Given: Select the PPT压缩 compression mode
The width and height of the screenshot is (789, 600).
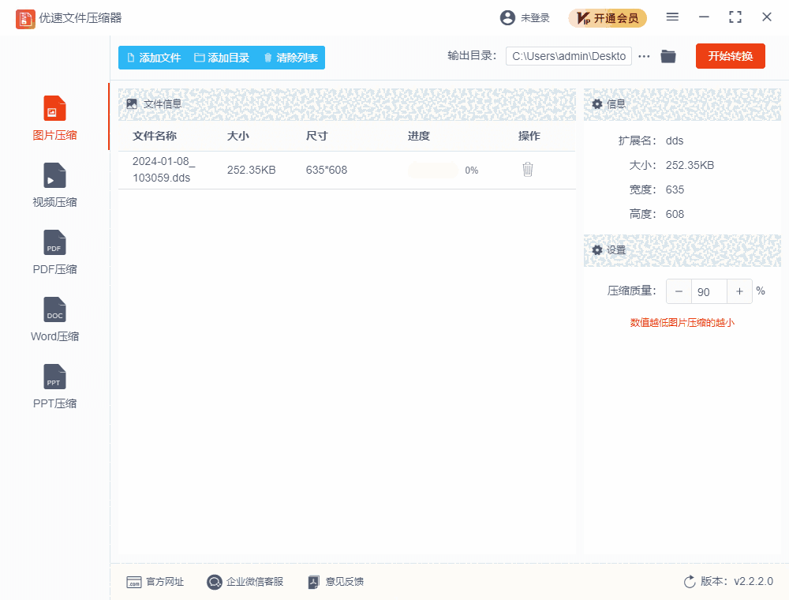Looking at the screenshot, I should (54, 384).
